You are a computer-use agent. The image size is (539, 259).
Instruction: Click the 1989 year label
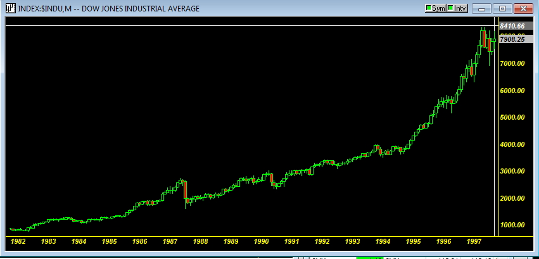[231, 241]
